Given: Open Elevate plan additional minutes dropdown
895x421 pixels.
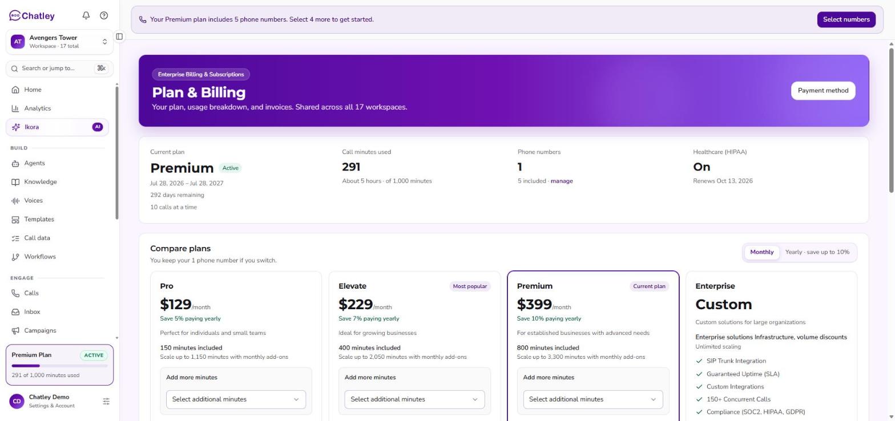Looking at the screenshot, I should pyautogui.click(x=414, y=399).
